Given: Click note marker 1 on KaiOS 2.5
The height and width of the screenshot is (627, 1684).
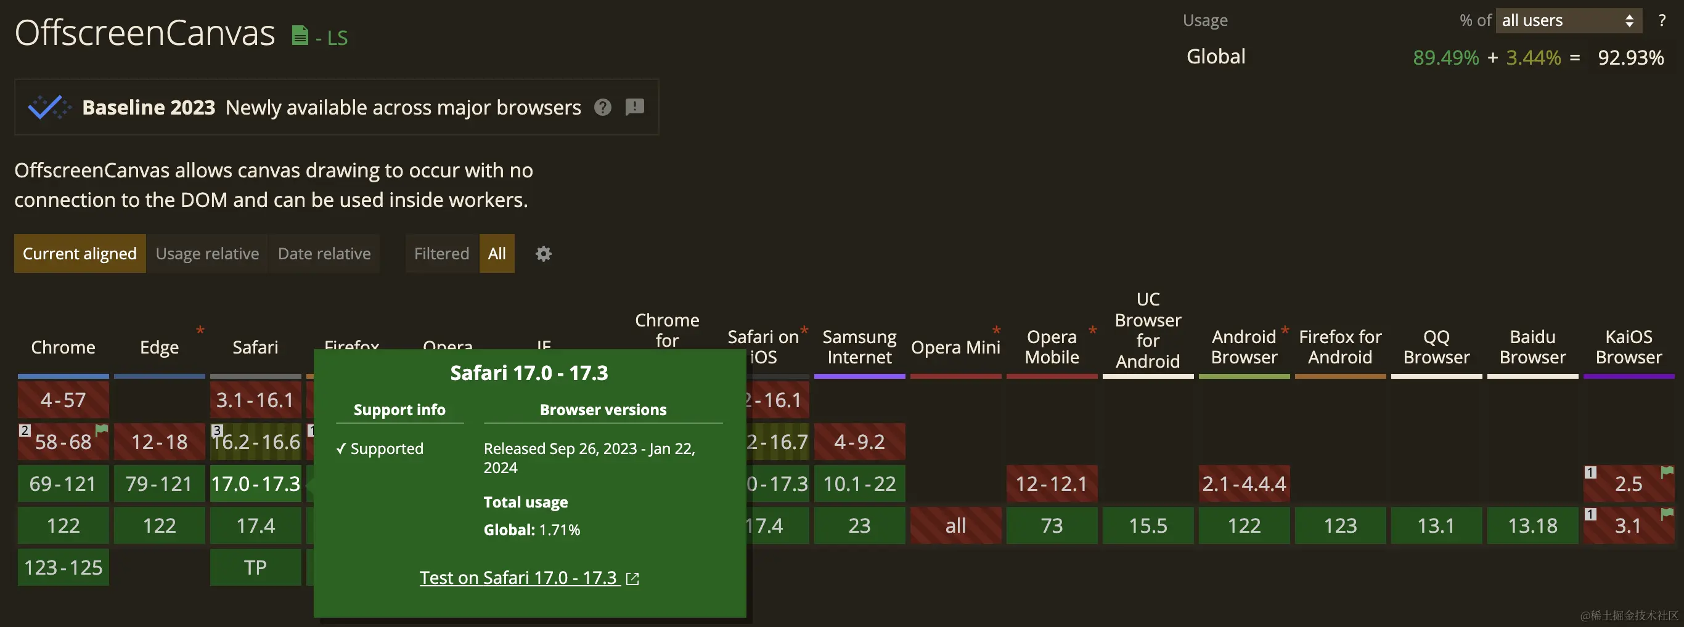Looking at the screenshot, I should point(1590,472).
